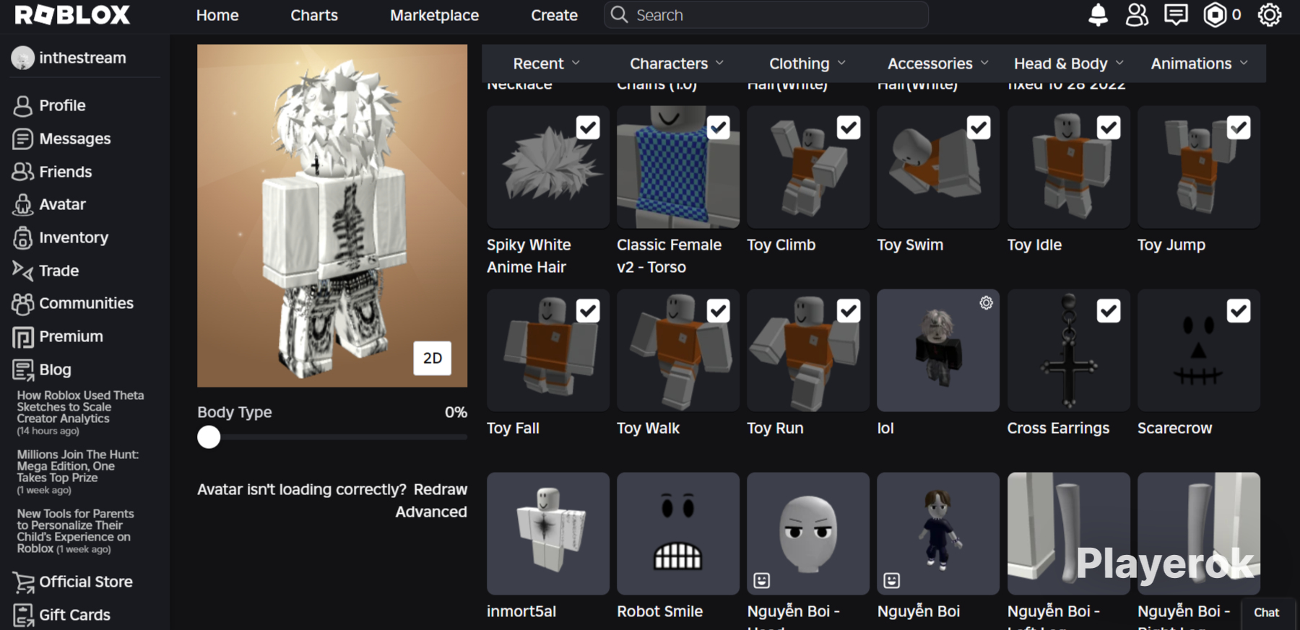Open Premium from the sidebar
Screen dimensions: 1300x630
71,336
